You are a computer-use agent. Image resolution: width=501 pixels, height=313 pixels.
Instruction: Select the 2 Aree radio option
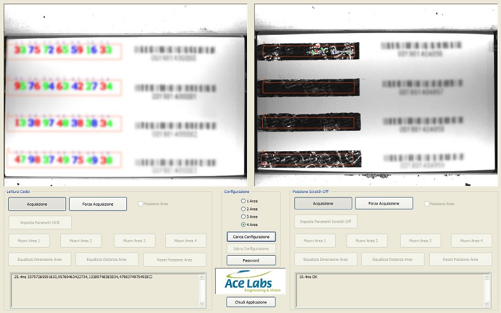pos(243,209)
